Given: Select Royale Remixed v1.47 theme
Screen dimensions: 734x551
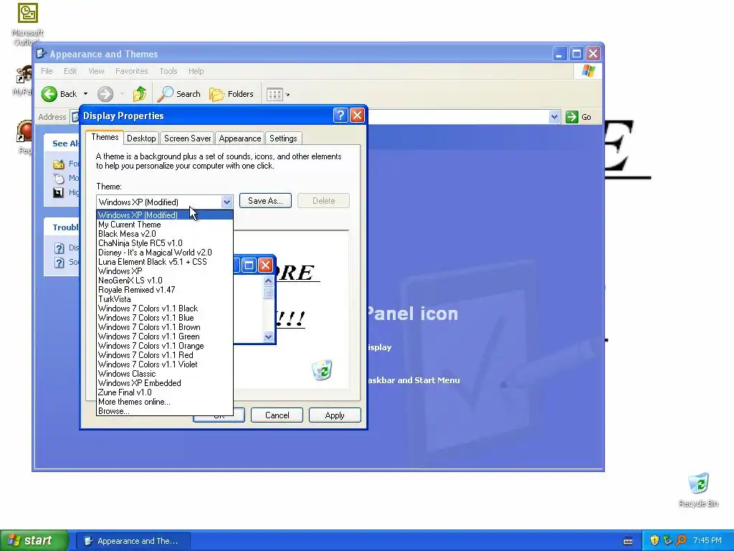Looking at the screenshot, I should coord(165,290).
